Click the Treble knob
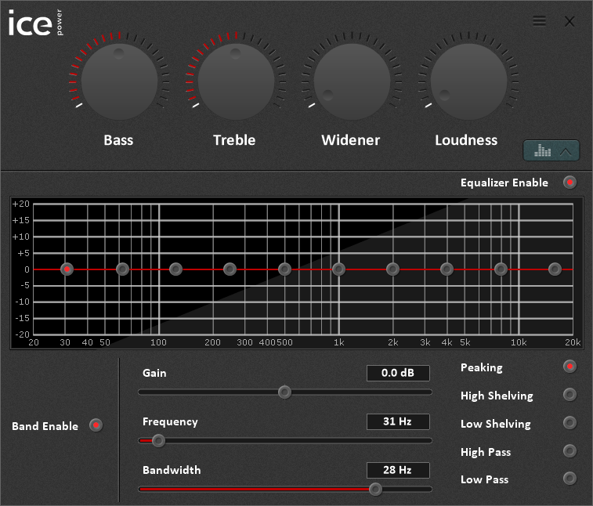This screenshot has height=506, width=593. pyautogui.click(x=235, y=81)
